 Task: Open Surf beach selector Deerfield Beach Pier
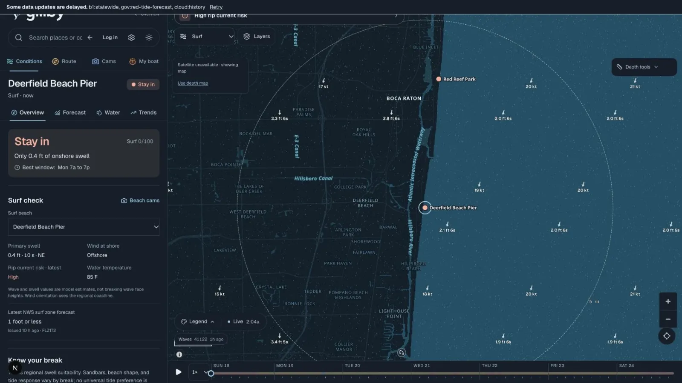(84, 227)
